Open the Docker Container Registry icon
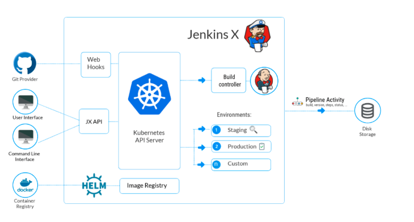This screenshot has height=222, width=414. tap(25, 185)
